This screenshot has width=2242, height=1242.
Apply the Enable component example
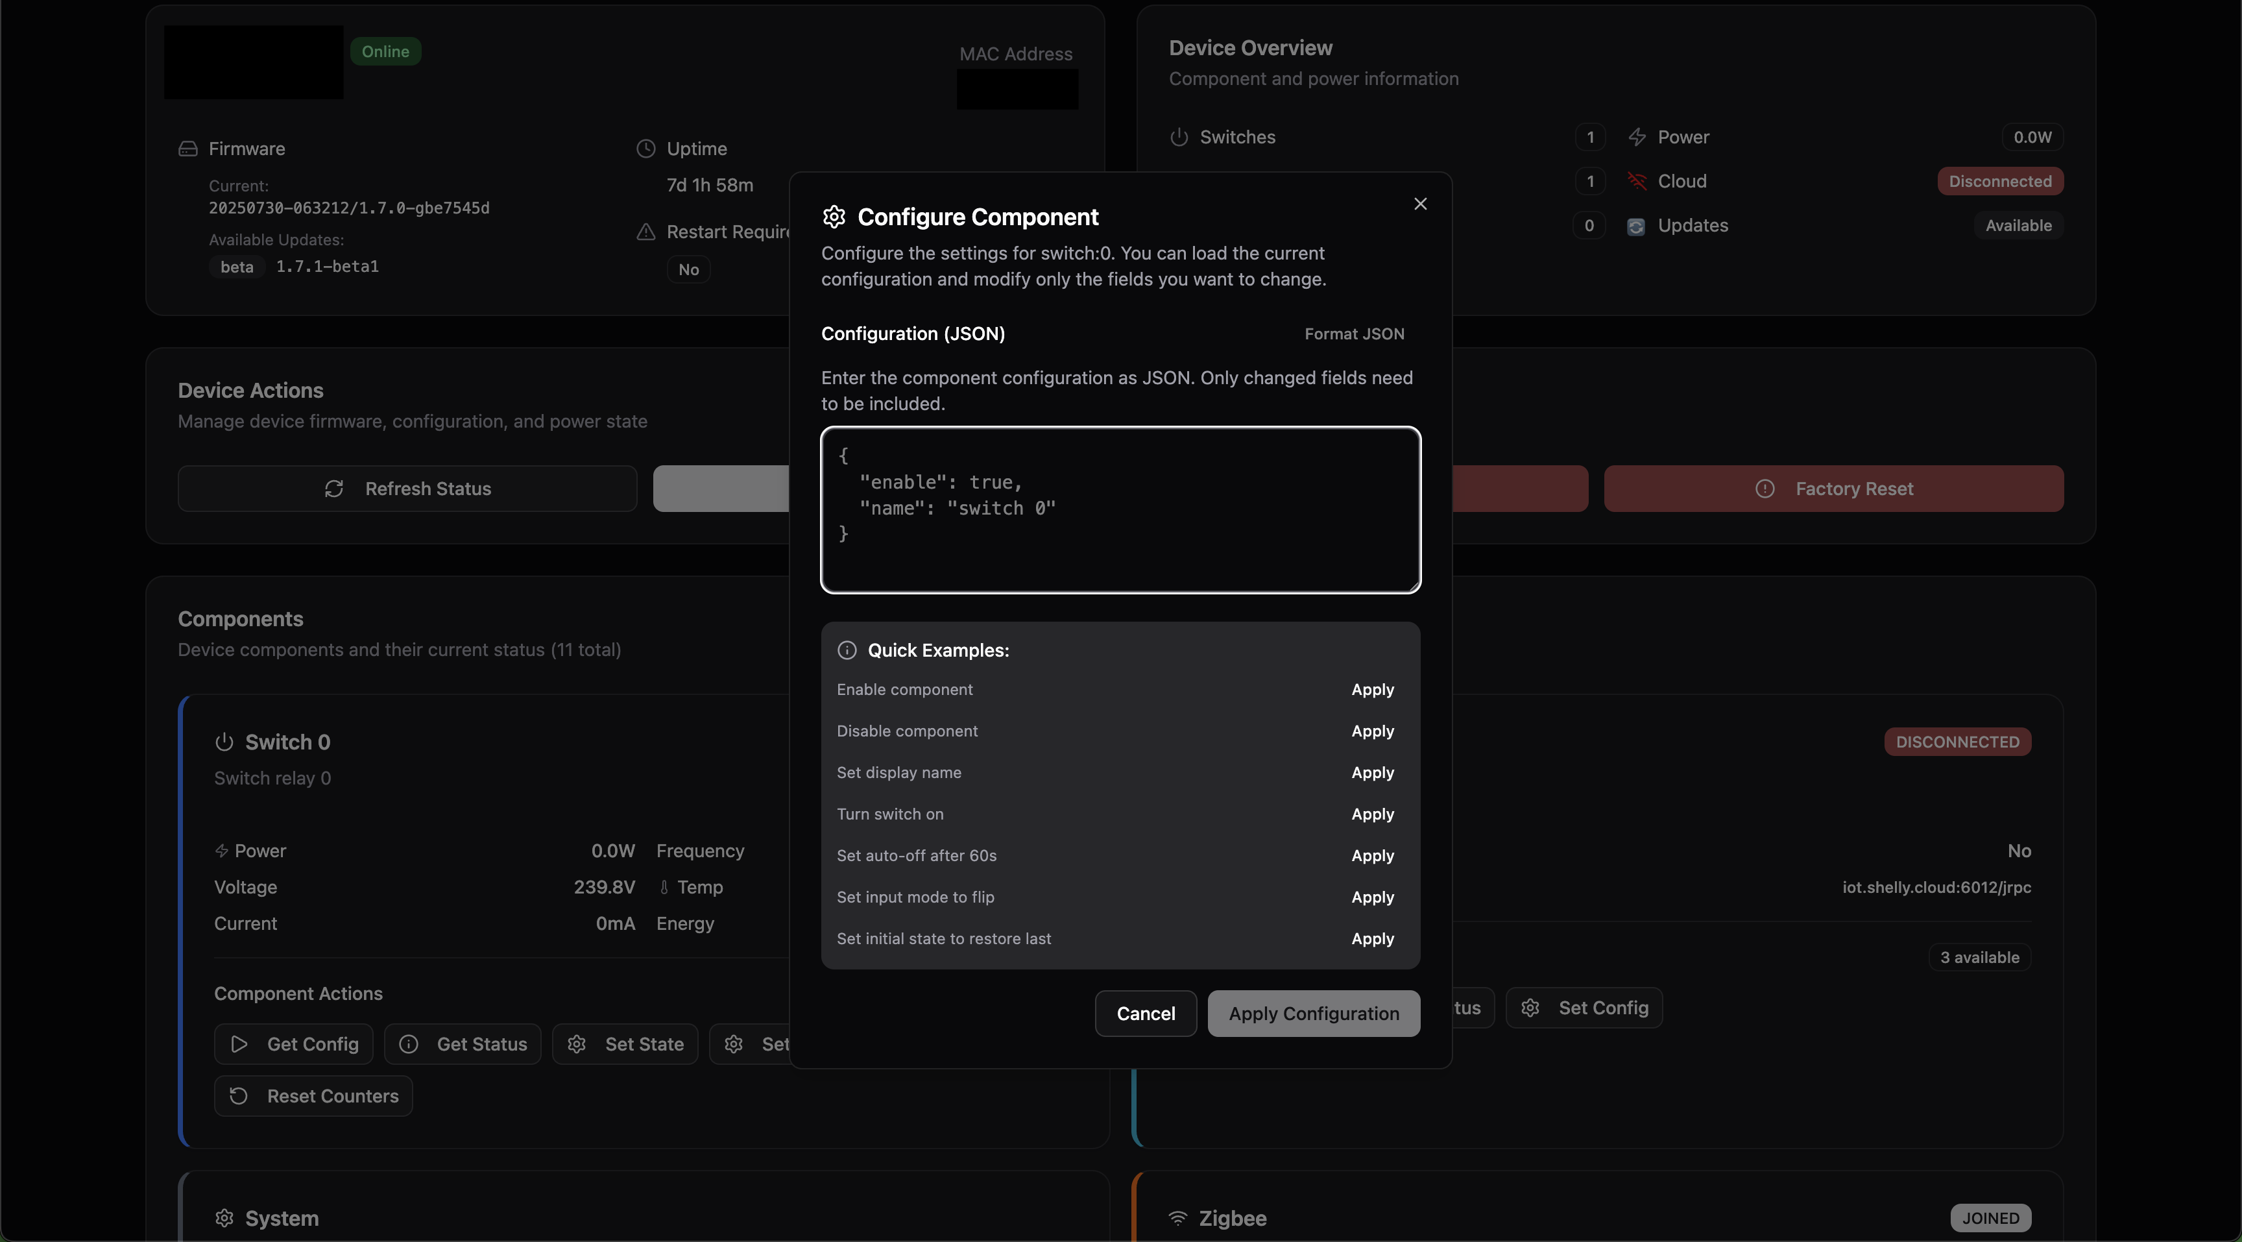[1373, 689]
